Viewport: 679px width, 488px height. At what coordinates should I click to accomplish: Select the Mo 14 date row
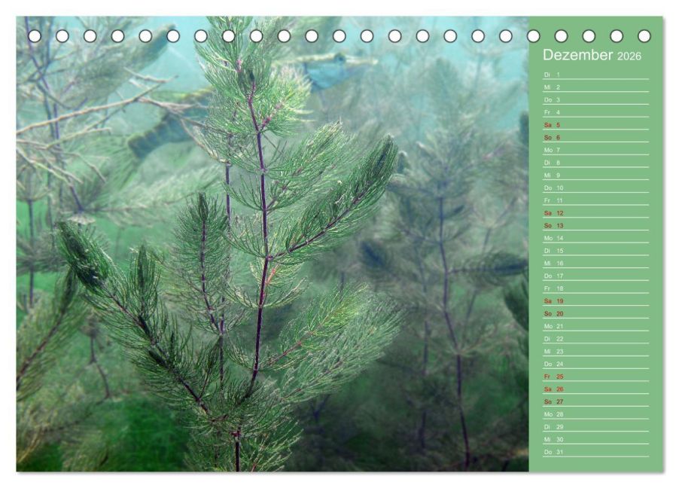[596, 238]
